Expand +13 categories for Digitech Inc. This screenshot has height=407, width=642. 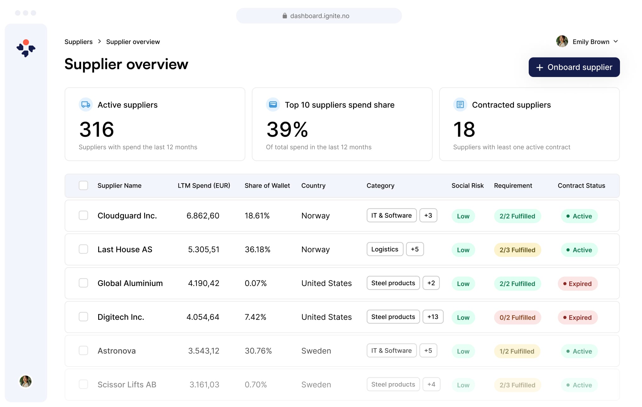pos(433,317)
